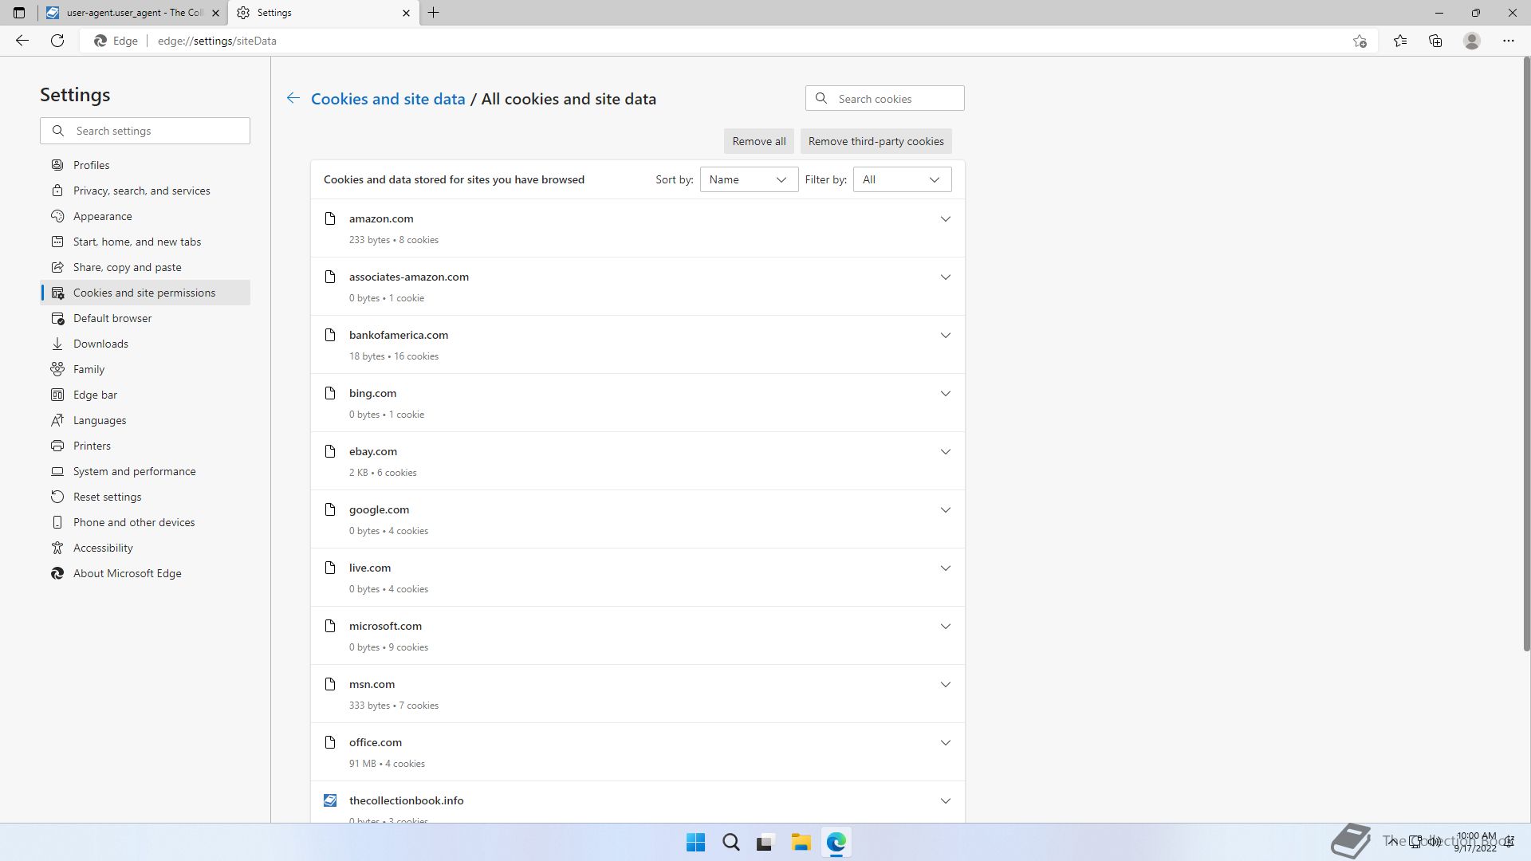Open File Explorer from the taskbar
Image resolution: width=1531 pixels, height=861 pixels.
pos(801,843)
